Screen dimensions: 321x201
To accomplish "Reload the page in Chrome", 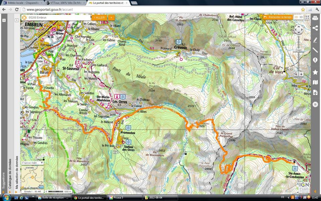I will click(x=17, y=9).
